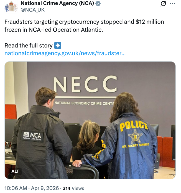Open the @NCA_UK handle link

point(32,10)
